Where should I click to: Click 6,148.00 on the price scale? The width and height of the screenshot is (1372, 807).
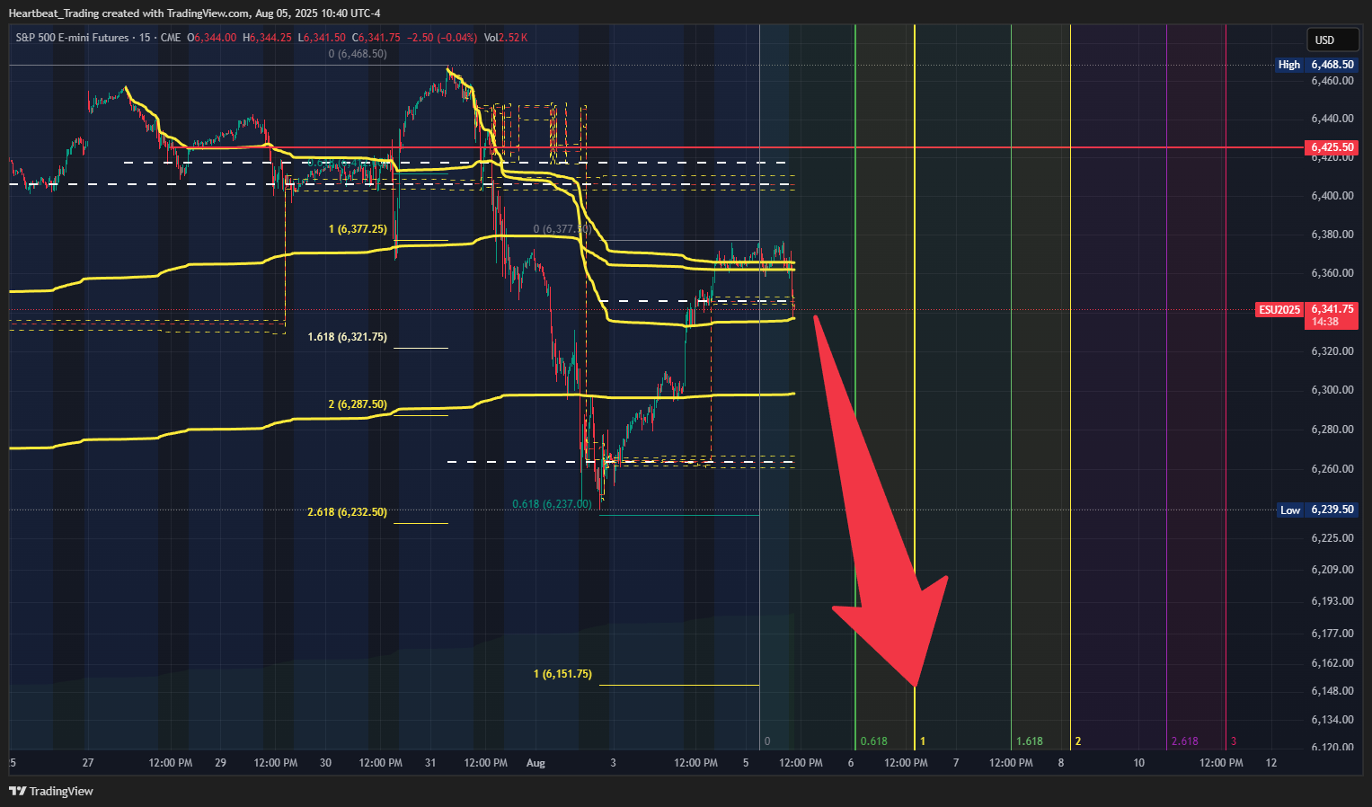coord(1332,691)
